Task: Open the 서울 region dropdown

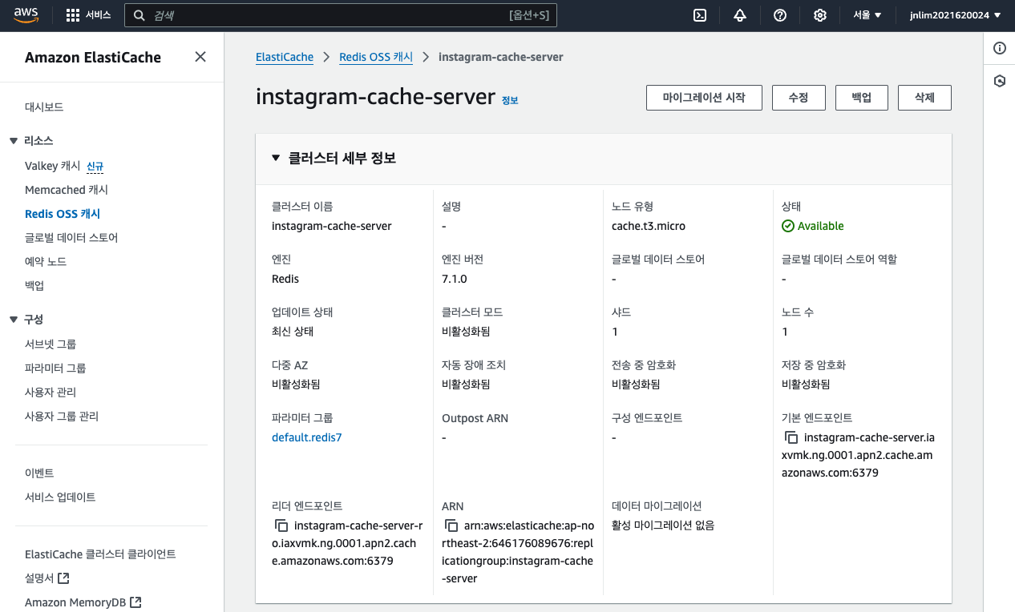Action: coord(867,15)
